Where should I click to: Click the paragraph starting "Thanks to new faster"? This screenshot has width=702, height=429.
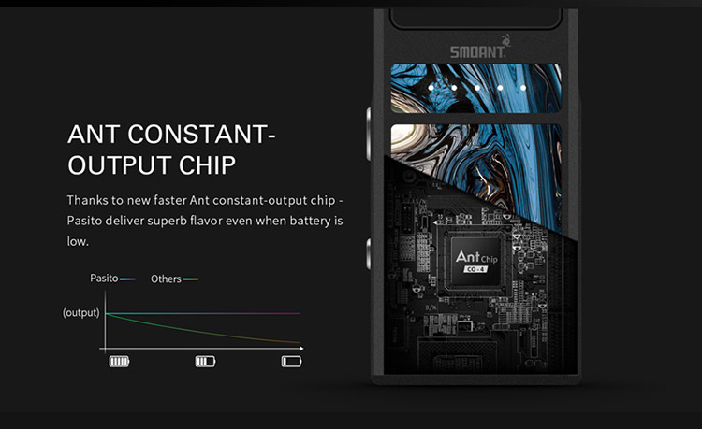(205, 221)
